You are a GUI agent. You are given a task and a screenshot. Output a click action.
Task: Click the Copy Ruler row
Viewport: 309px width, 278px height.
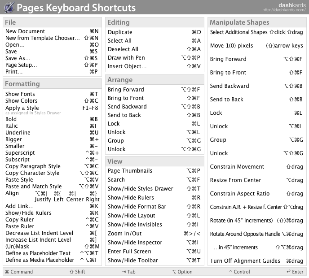tap(52, 220)
